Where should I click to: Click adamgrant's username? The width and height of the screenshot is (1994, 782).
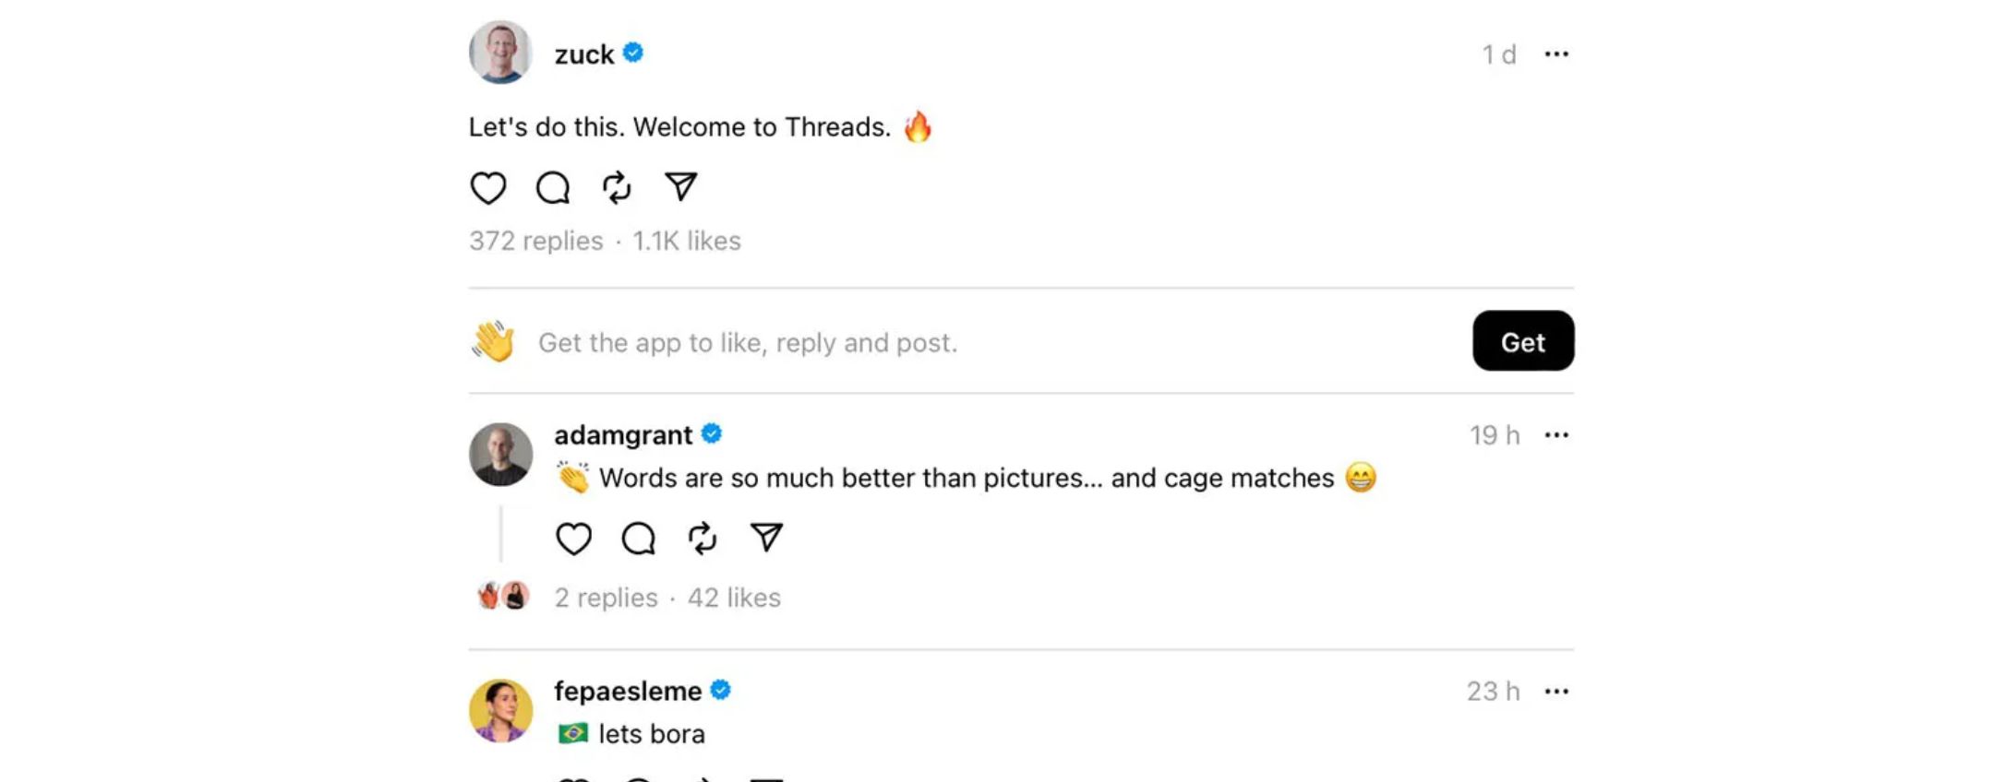623,434
